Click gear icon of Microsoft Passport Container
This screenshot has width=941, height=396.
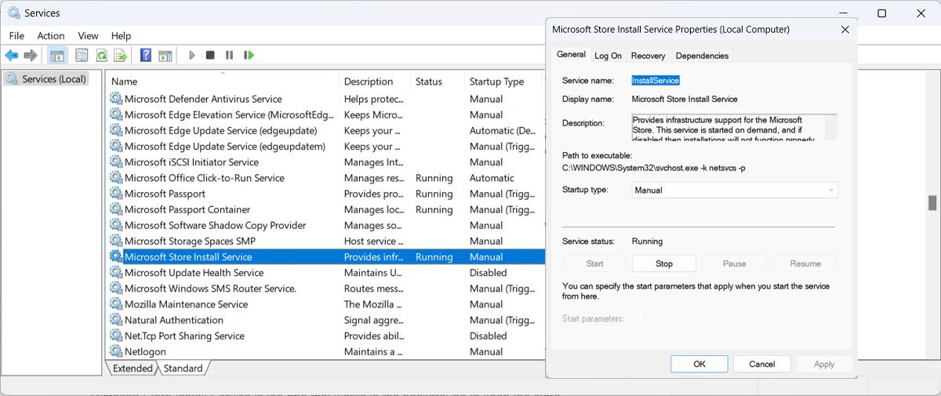pyautogui.click(x=116, y=209)
